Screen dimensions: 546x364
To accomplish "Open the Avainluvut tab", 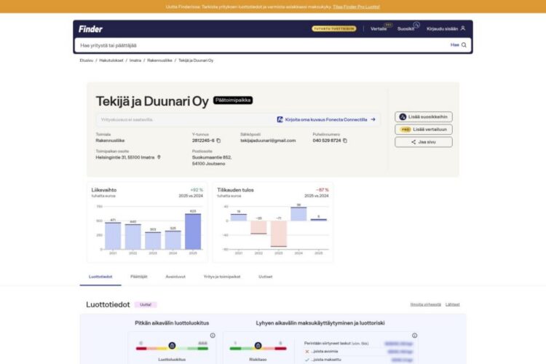I will 175,277.
